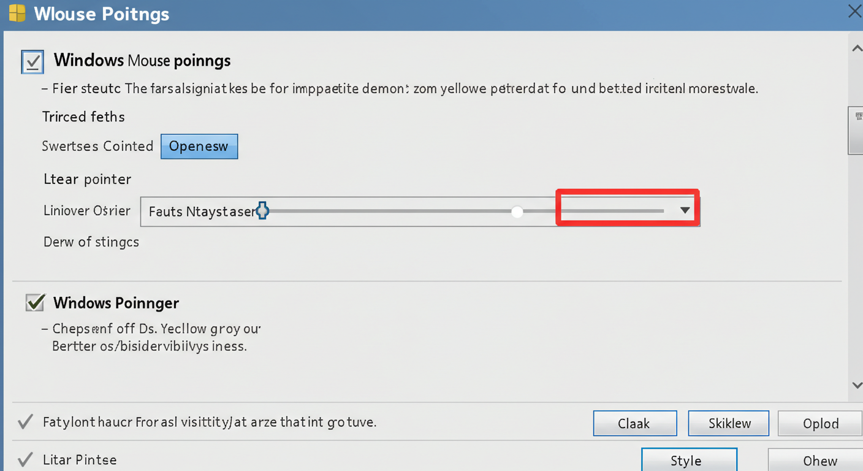Click the Skiklew button
This screenshot has width=863, height=471.
[x=728, y=423]
